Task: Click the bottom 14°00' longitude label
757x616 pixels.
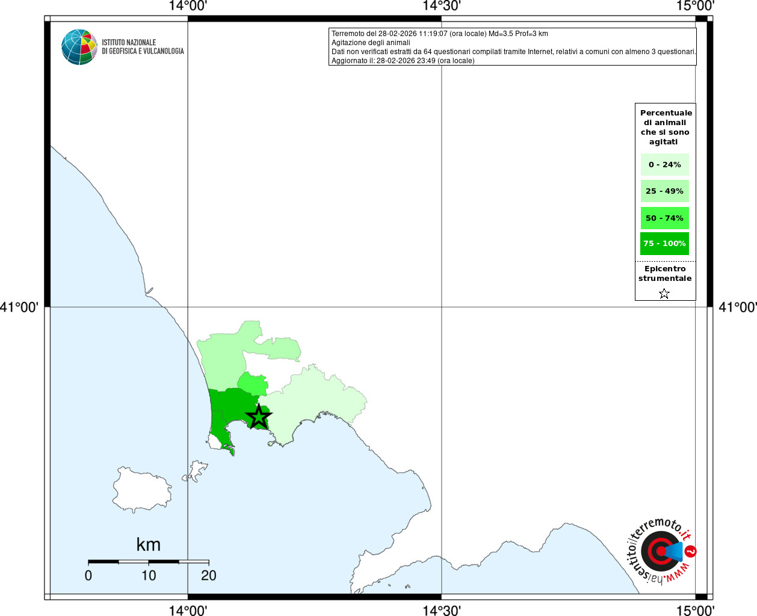Action: tap(188, 610)
